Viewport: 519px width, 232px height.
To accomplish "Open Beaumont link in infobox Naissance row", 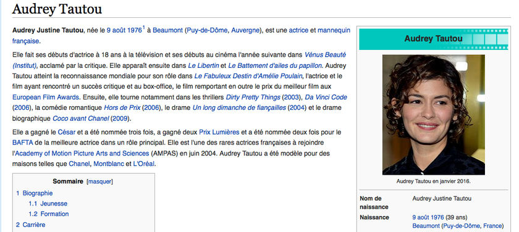I will point(426,226).
